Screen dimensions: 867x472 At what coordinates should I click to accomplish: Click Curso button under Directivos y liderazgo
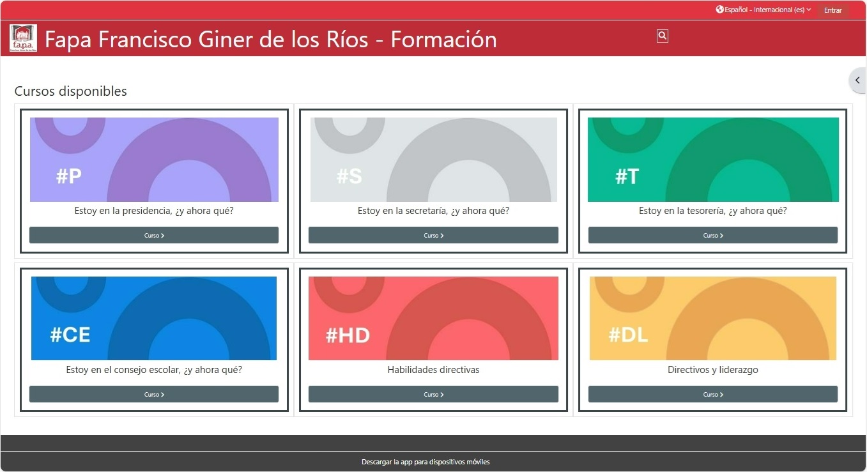tap(713, 394)
